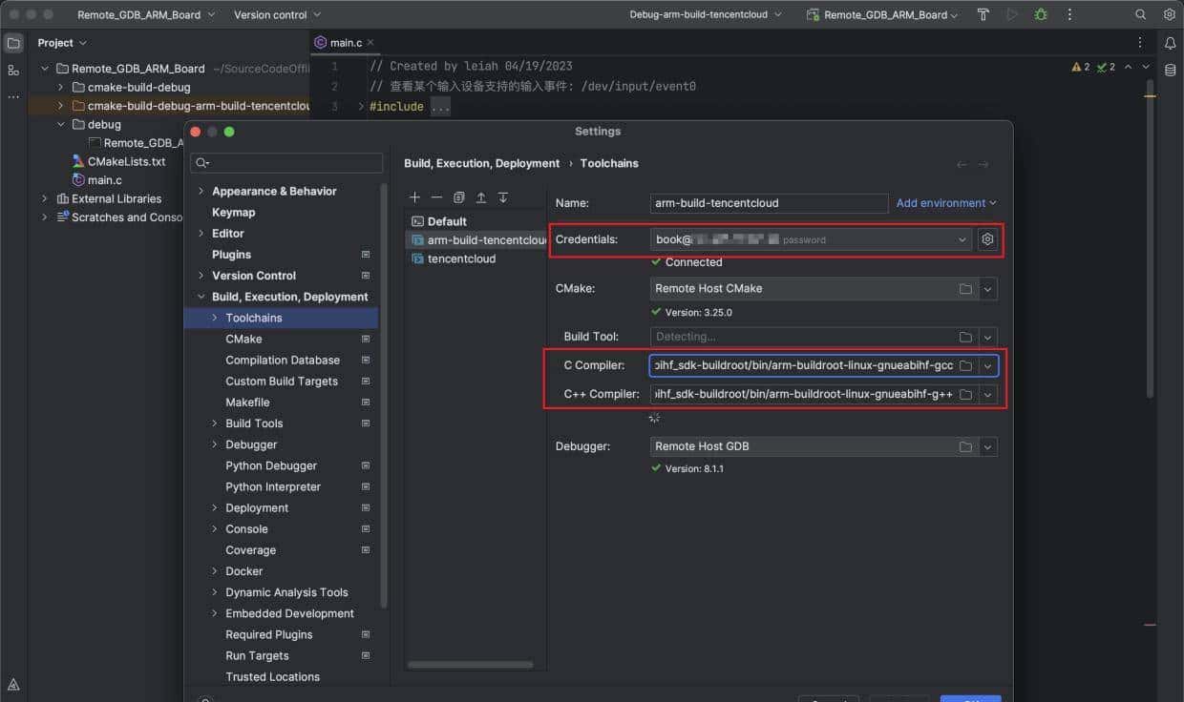Screen dimensions: 1184x702
Task: Open the Notifications bell icon
Action: (1170, 43)
